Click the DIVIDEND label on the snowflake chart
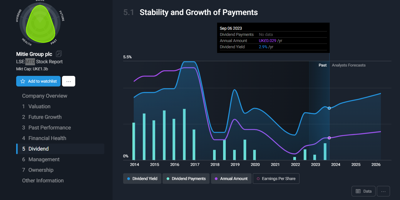Screen dimensions: 400x200 tap(18, 16)
